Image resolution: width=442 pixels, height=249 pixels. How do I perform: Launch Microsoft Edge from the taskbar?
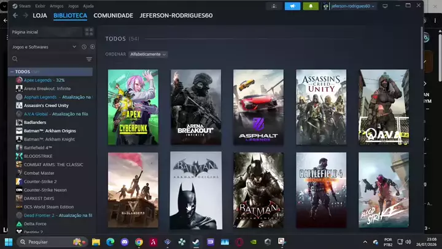click(x=110, y=242)
